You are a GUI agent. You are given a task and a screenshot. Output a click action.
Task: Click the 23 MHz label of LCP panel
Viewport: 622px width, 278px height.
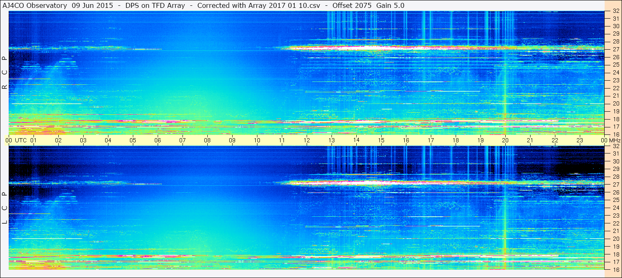(x=615, y=216)
